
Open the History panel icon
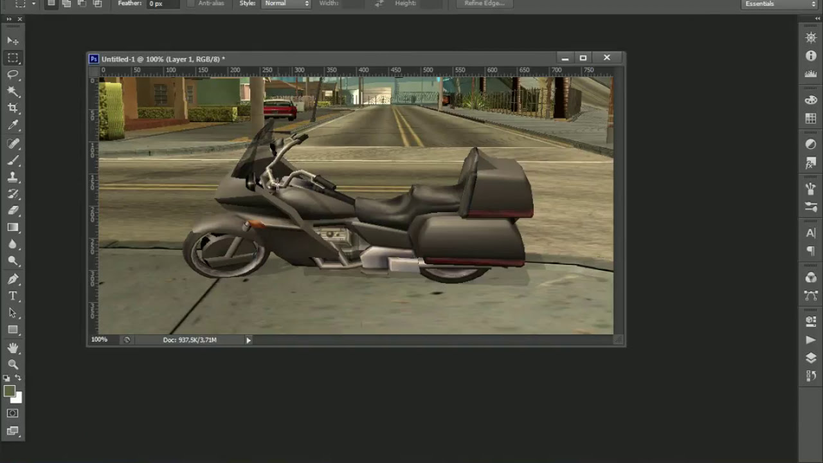811,376
